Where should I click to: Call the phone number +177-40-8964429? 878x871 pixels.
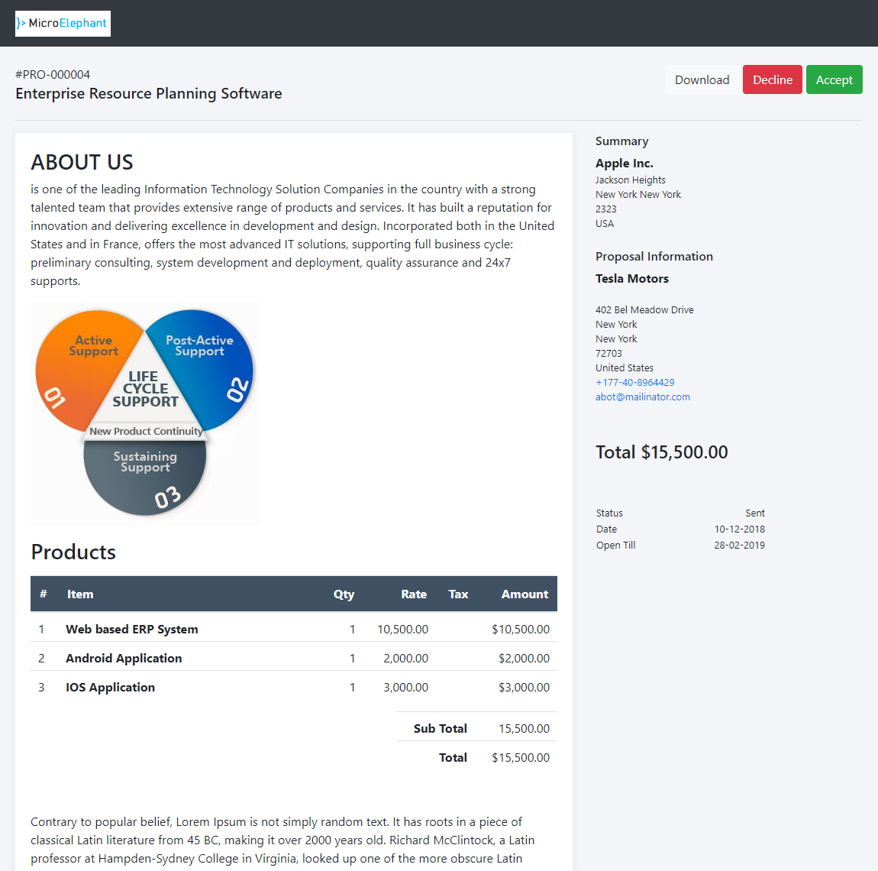(634, 382)
